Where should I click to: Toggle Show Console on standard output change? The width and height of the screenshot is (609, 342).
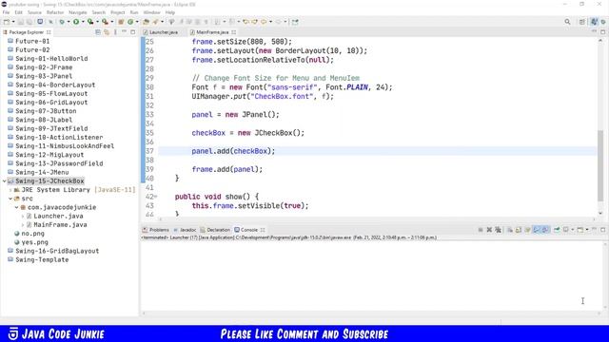tap(537, 230)
